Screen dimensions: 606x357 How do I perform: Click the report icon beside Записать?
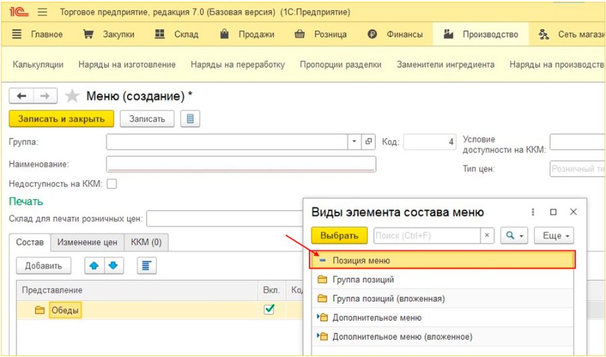tap(190, 119)
